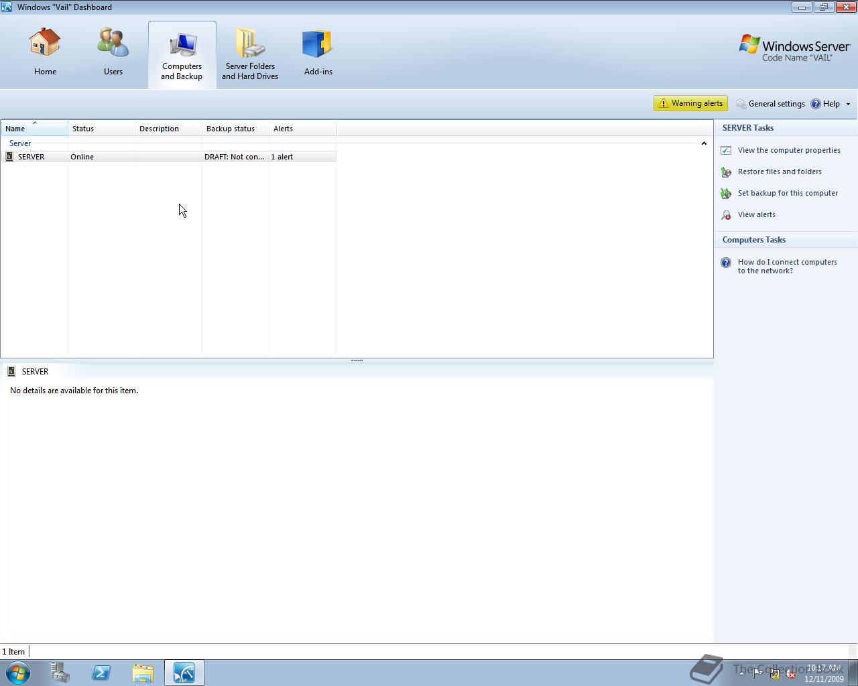Image resolution: width=858 pixels, height=686 pixels.
Task: Click the Dashboard taskbar button
Action: pos(184,673)
